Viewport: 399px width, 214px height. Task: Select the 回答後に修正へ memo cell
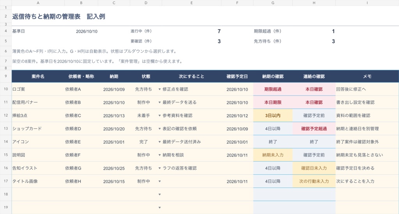point(367,89)
